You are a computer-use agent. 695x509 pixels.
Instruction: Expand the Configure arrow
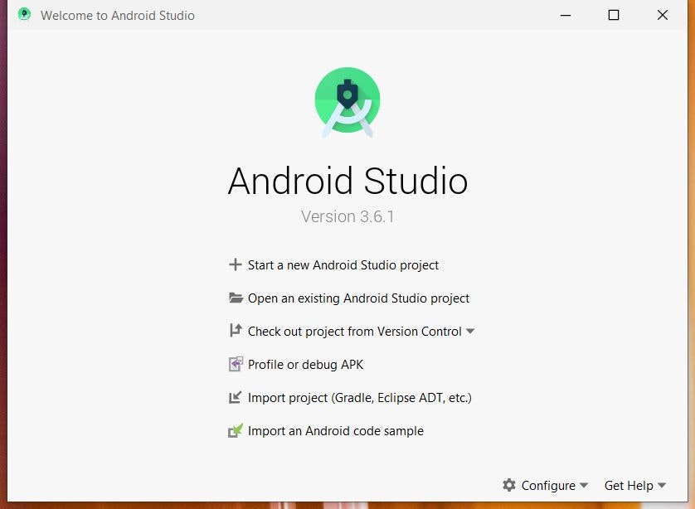[x=584, y=486]
